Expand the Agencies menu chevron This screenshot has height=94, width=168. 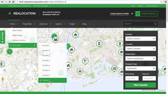[50, 24]
